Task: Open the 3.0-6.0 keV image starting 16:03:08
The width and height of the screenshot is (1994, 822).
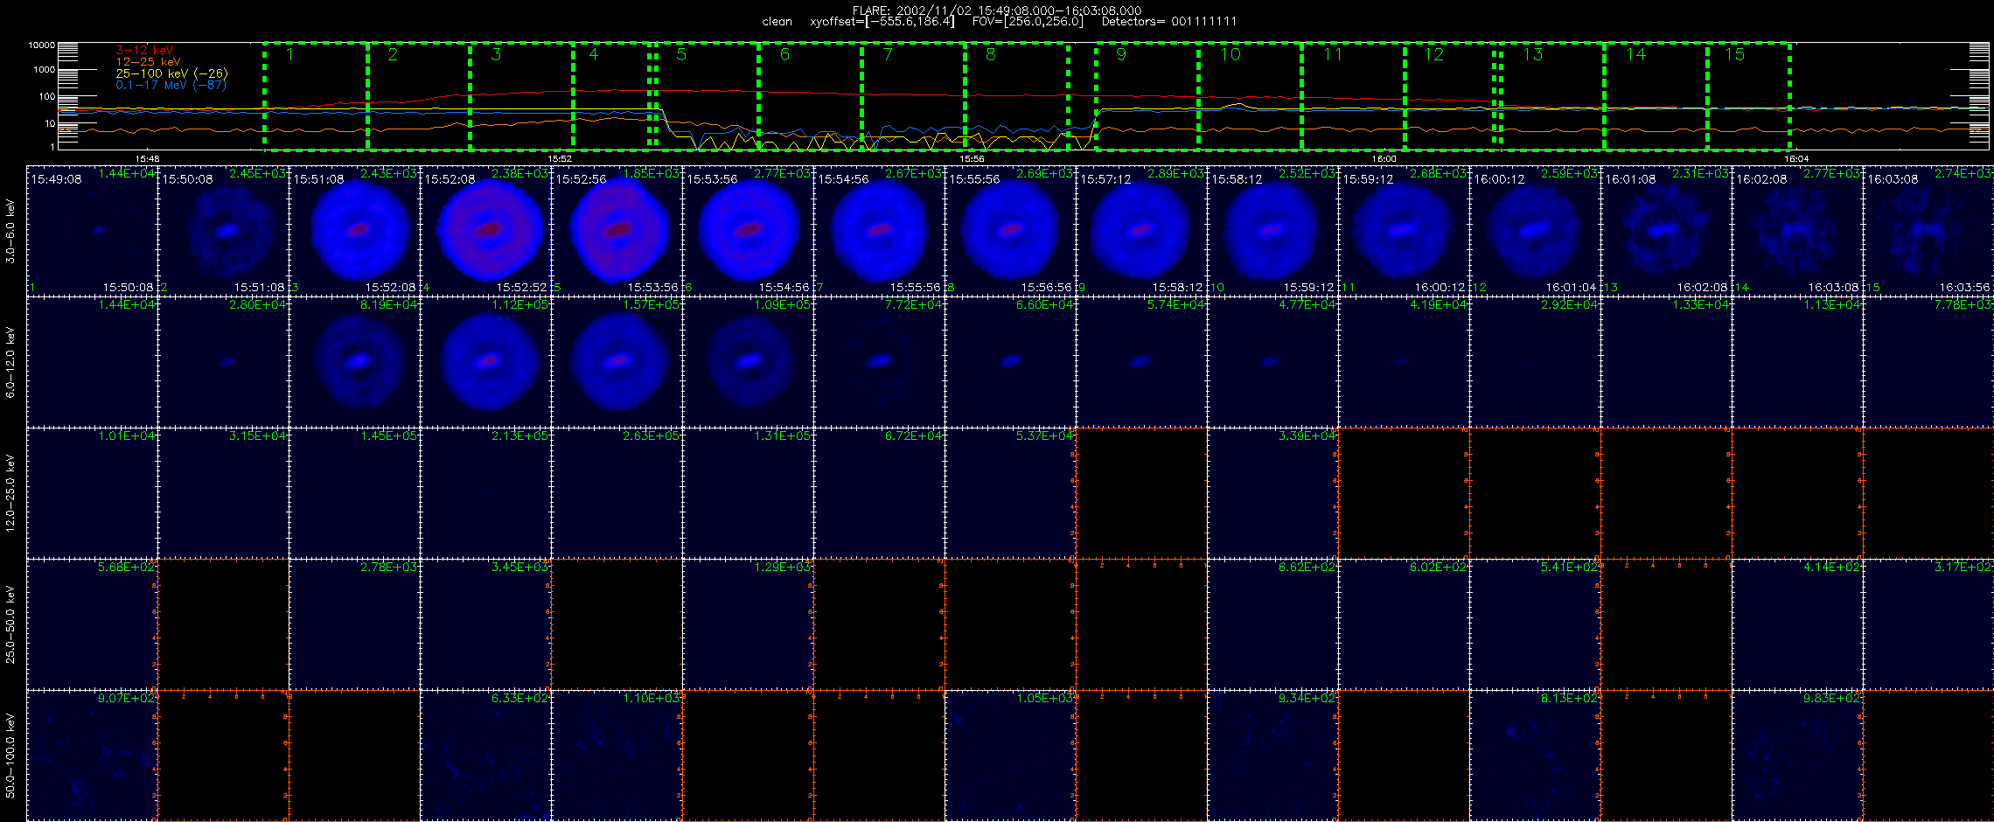Action: (x=1929, y=231)
